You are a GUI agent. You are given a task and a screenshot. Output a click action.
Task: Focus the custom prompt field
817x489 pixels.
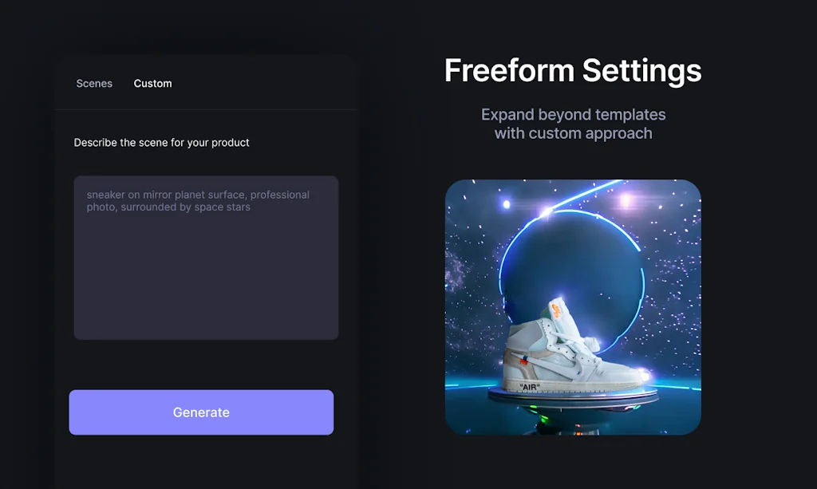click(x=206, y=255)
